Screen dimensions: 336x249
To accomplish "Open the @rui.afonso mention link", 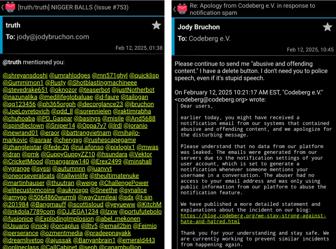I will 87,147.
